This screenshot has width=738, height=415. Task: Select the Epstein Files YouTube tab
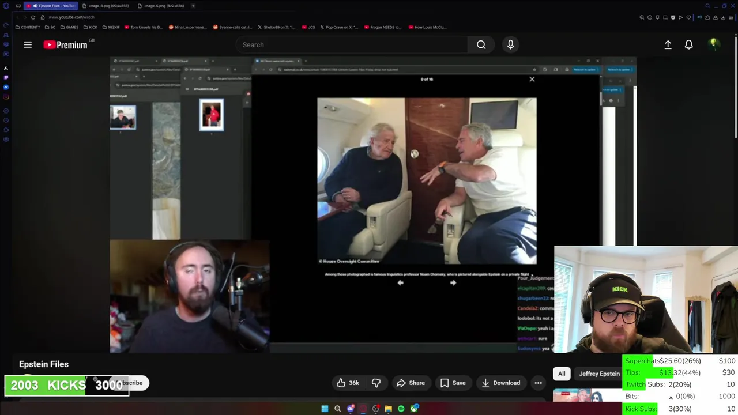point(52,6)
